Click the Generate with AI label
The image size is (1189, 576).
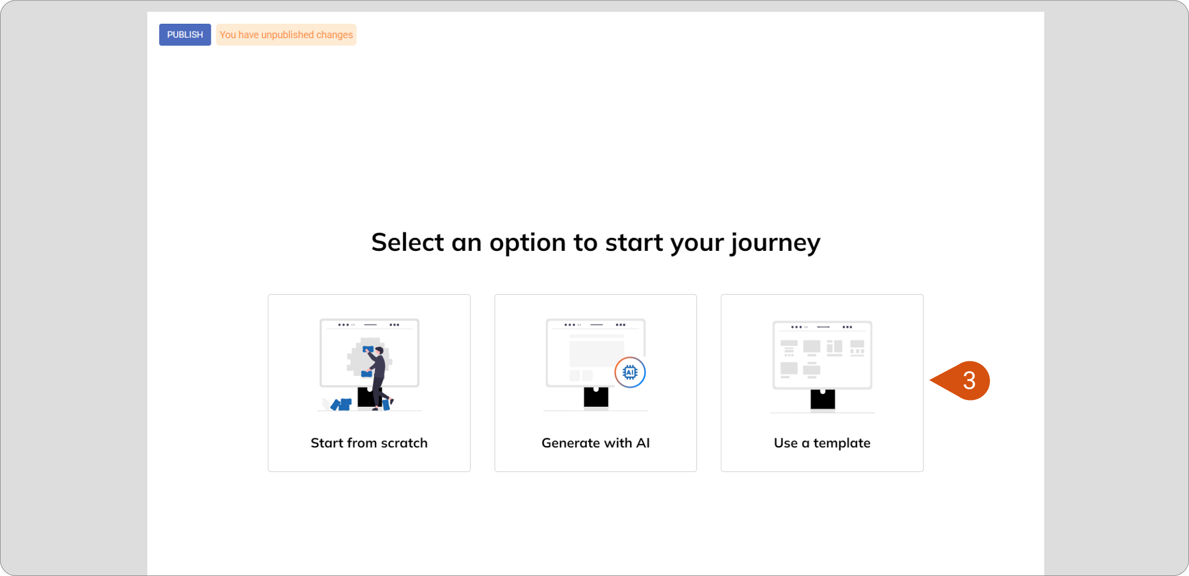[x=596, y=443]
